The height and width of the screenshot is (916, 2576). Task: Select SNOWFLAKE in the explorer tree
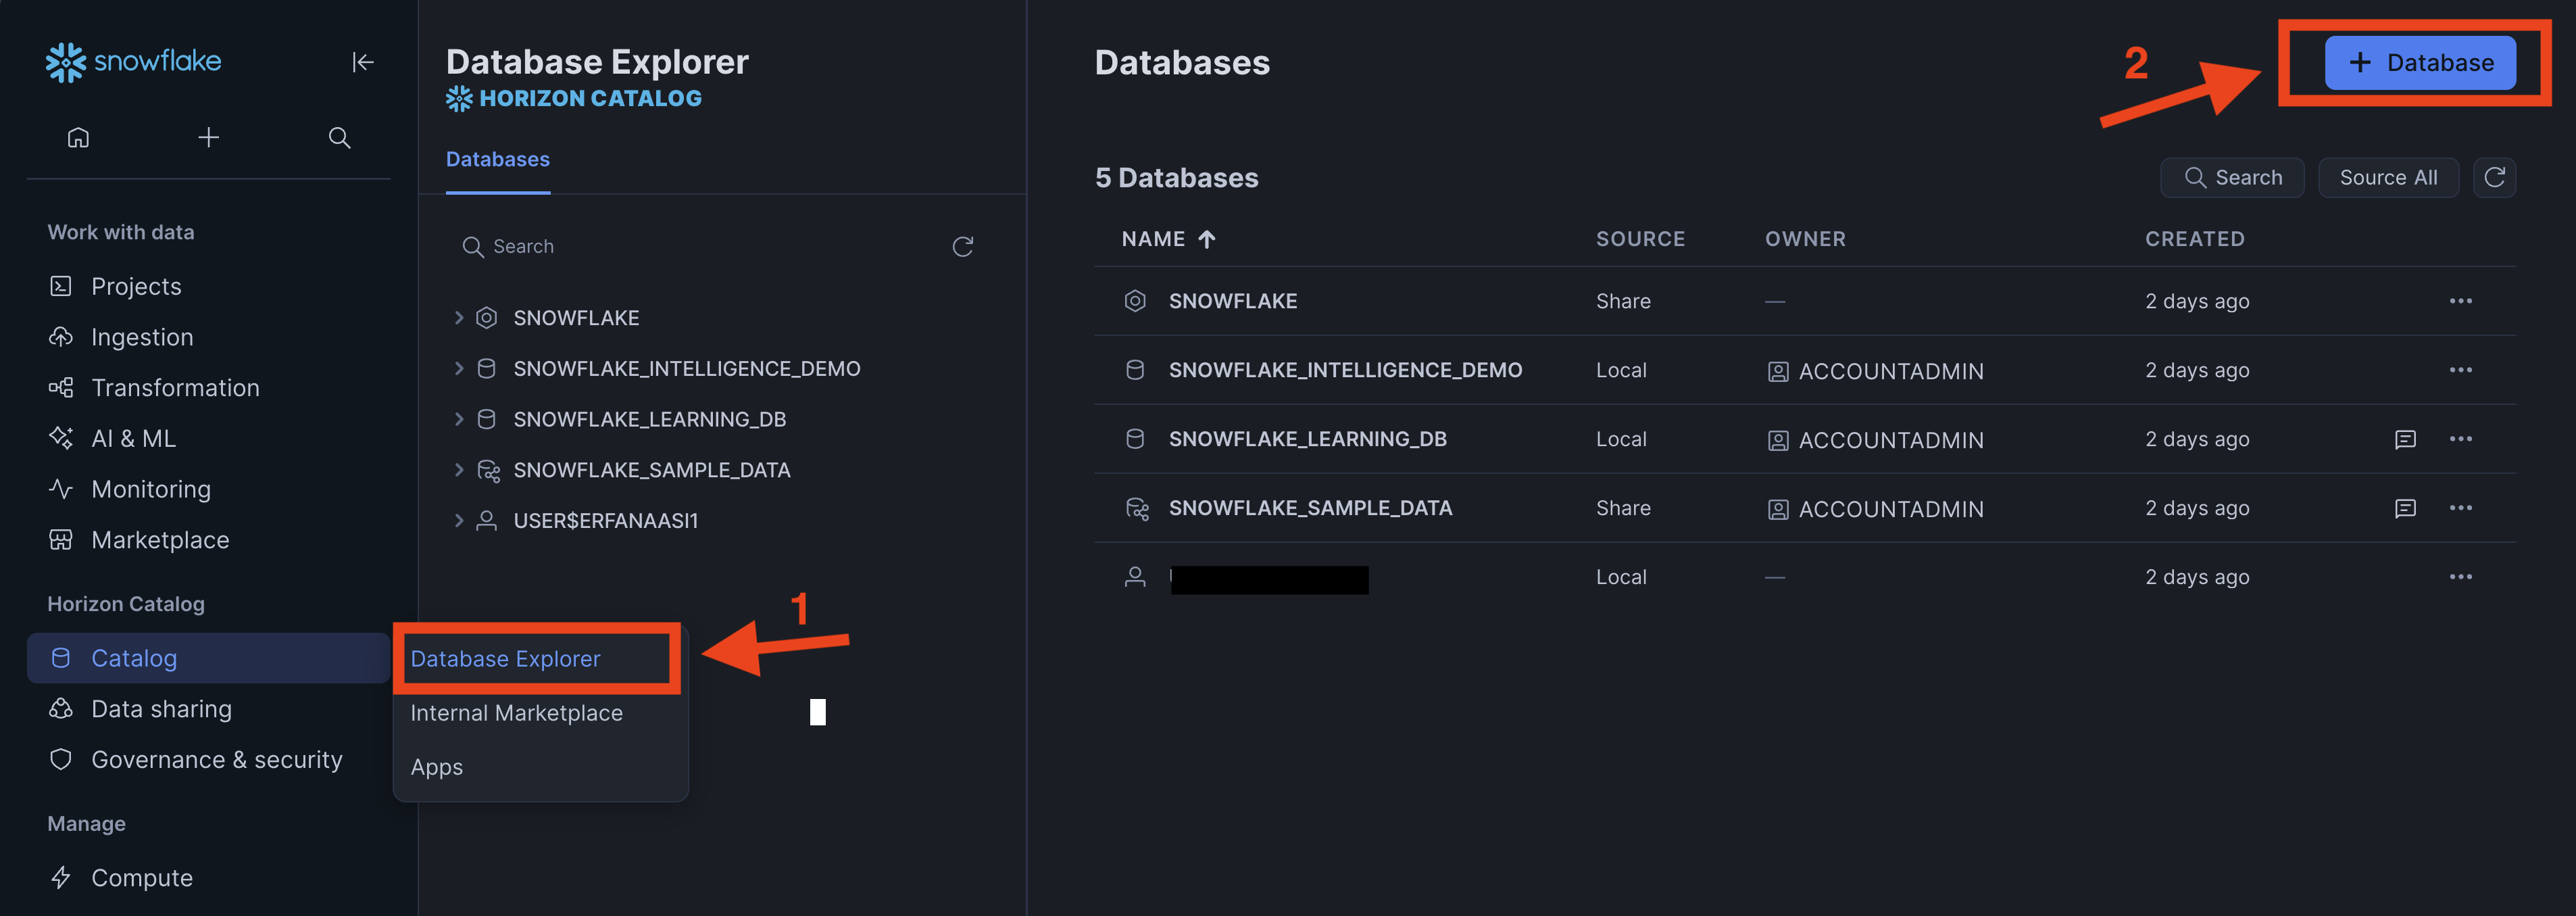pyautogui.click(x=576, y=318)
